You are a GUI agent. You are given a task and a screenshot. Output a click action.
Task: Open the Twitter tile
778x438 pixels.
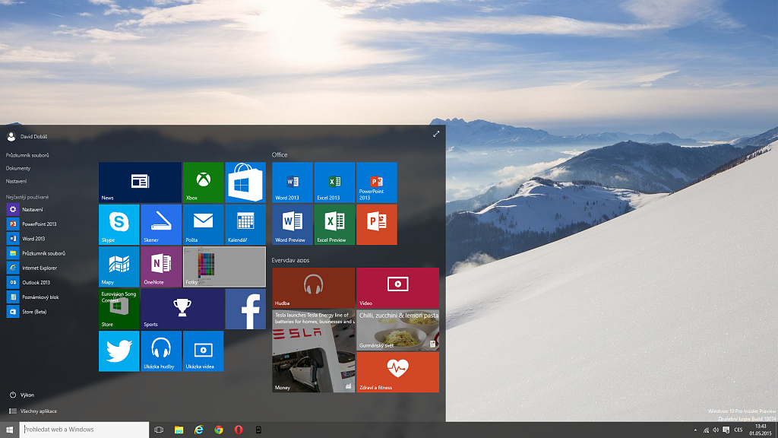point(119,351)
